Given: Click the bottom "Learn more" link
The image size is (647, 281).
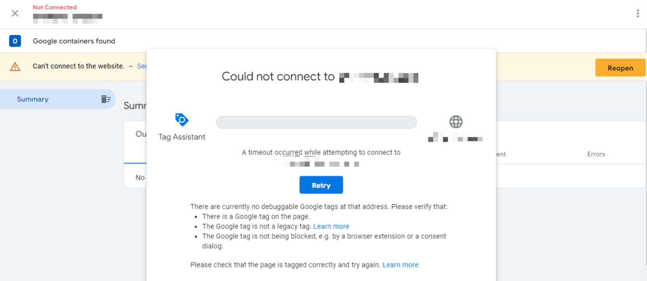Looking at the screenshot, I should (x=400, y=264).
